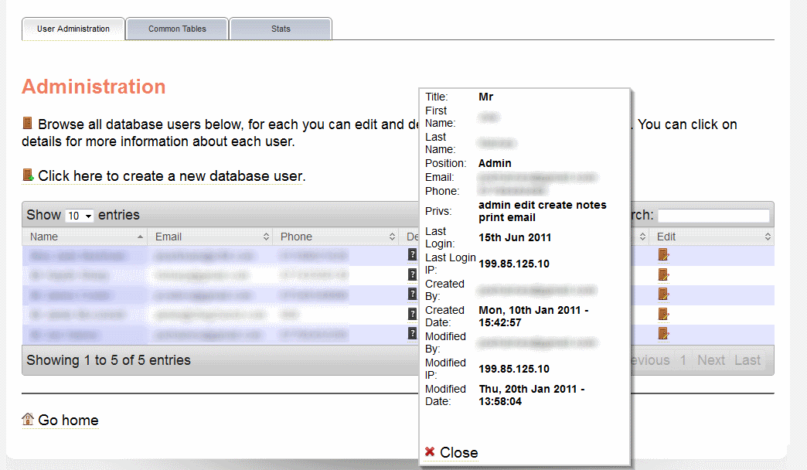The width and height of the screenshot is (807, 470).
Task: Jump to the Last page of entries
Action: point(747,360)
